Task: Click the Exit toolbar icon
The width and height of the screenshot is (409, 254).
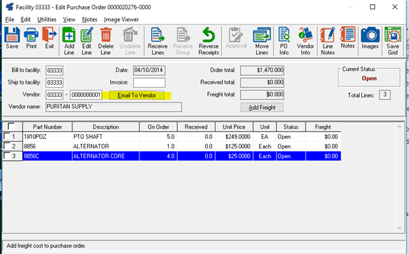Action: click(x=49, y=38)
